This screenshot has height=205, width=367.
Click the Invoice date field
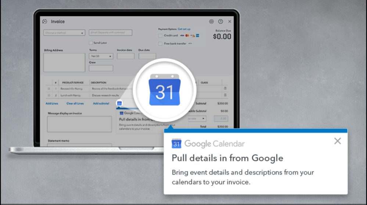click(126, 56)
